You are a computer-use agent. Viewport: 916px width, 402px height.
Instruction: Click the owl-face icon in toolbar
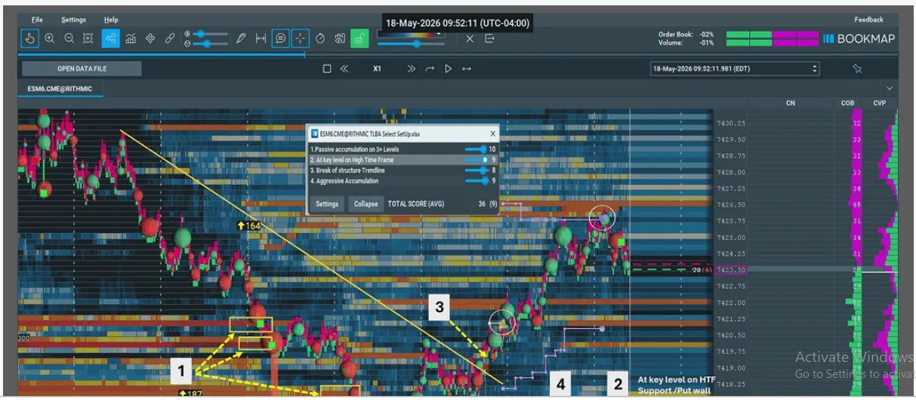(340, 38)
